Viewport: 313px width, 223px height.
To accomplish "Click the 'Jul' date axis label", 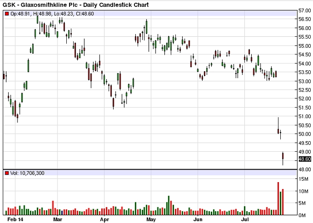I will pyautogui.click(x=245, y=220).
